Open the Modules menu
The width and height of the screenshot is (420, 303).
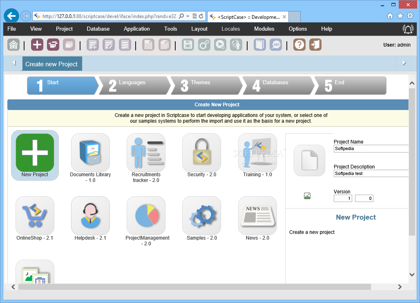click(264, 29)
